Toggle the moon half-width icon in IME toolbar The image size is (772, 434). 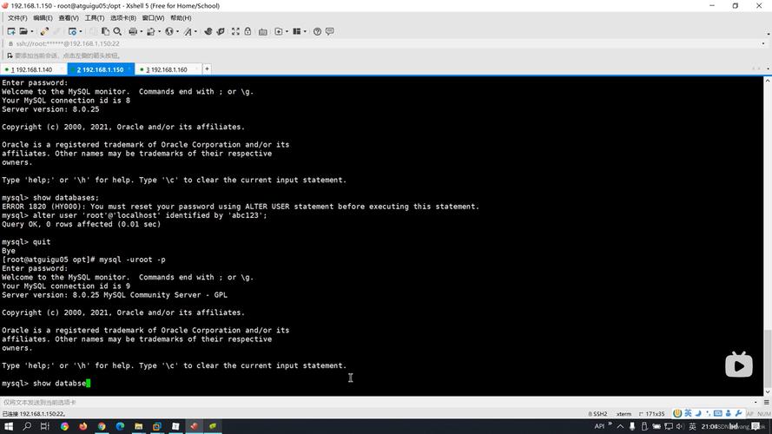698,413
